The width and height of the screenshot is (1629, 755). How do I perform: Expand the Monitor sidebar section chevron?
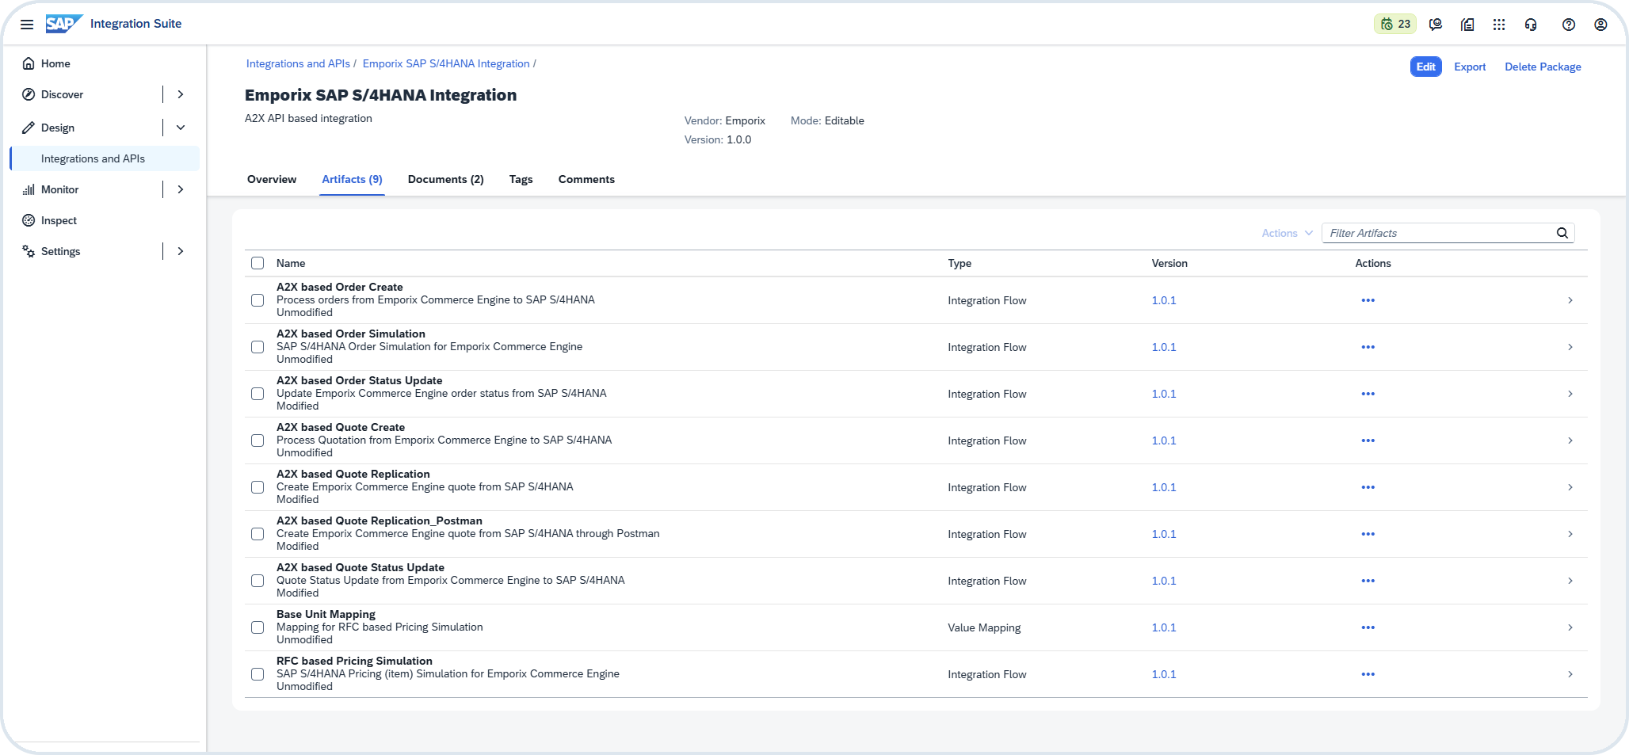click(x=181, y=189)
